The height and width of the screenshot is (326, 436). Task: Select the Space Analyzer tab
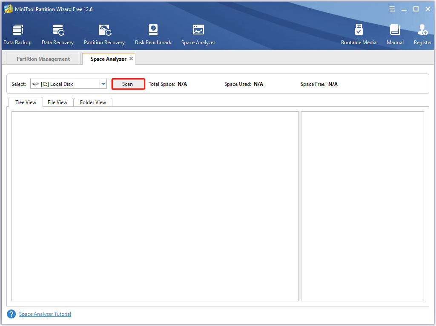(x=109, y=59)
